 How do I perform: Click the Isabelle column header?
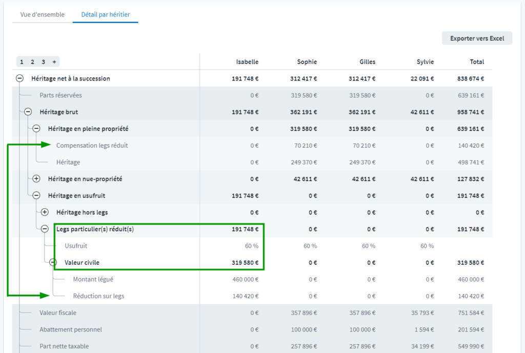coord(247,62)
